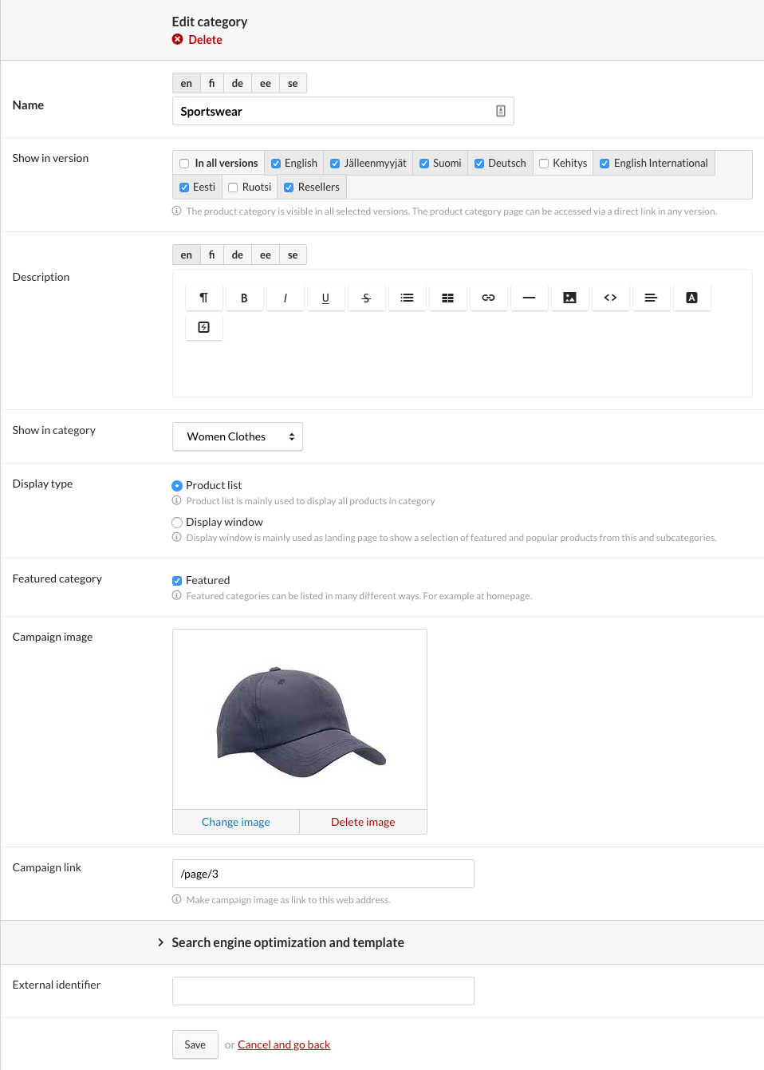Uncheck the Suomi version checkbox
764x1070 pixels.
click(424, 164)
